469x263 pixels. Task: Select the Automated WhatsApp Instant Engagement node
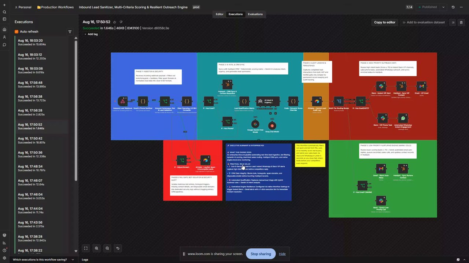tap(403, 118)
